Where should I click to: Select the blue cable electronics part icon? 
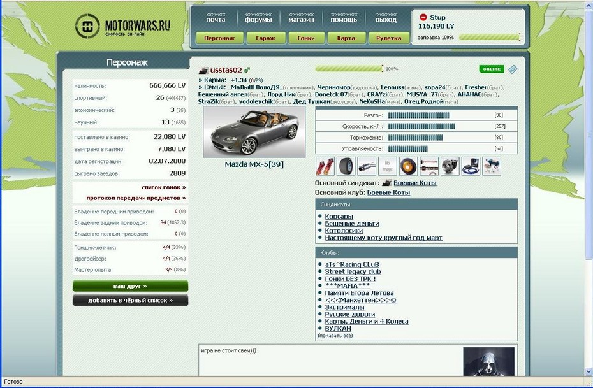coord(471,166)
